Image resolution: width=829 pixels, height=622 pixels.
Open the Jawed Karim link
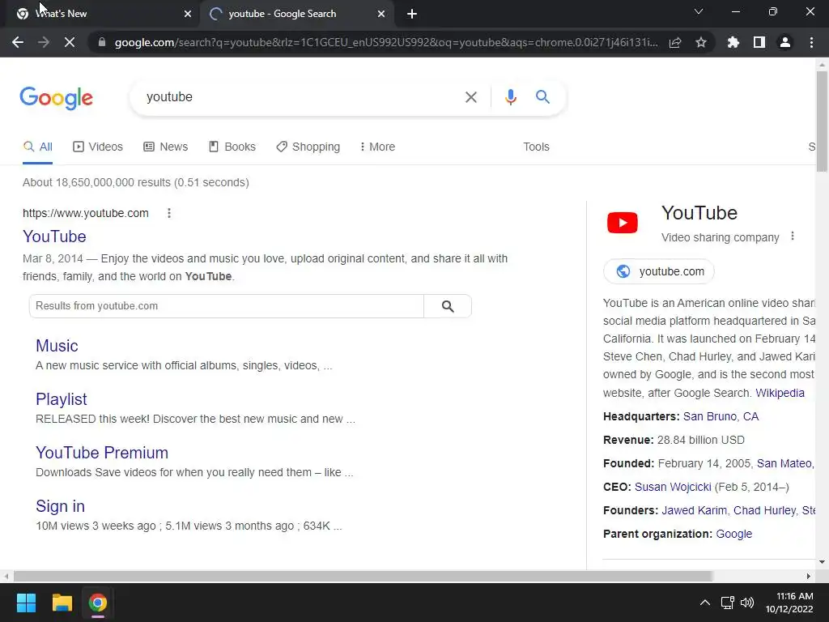point(694,510)
